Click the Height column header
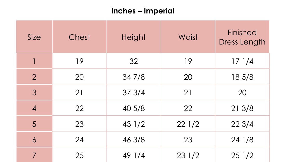Screen dimensions: 289x162 (133, 37)
